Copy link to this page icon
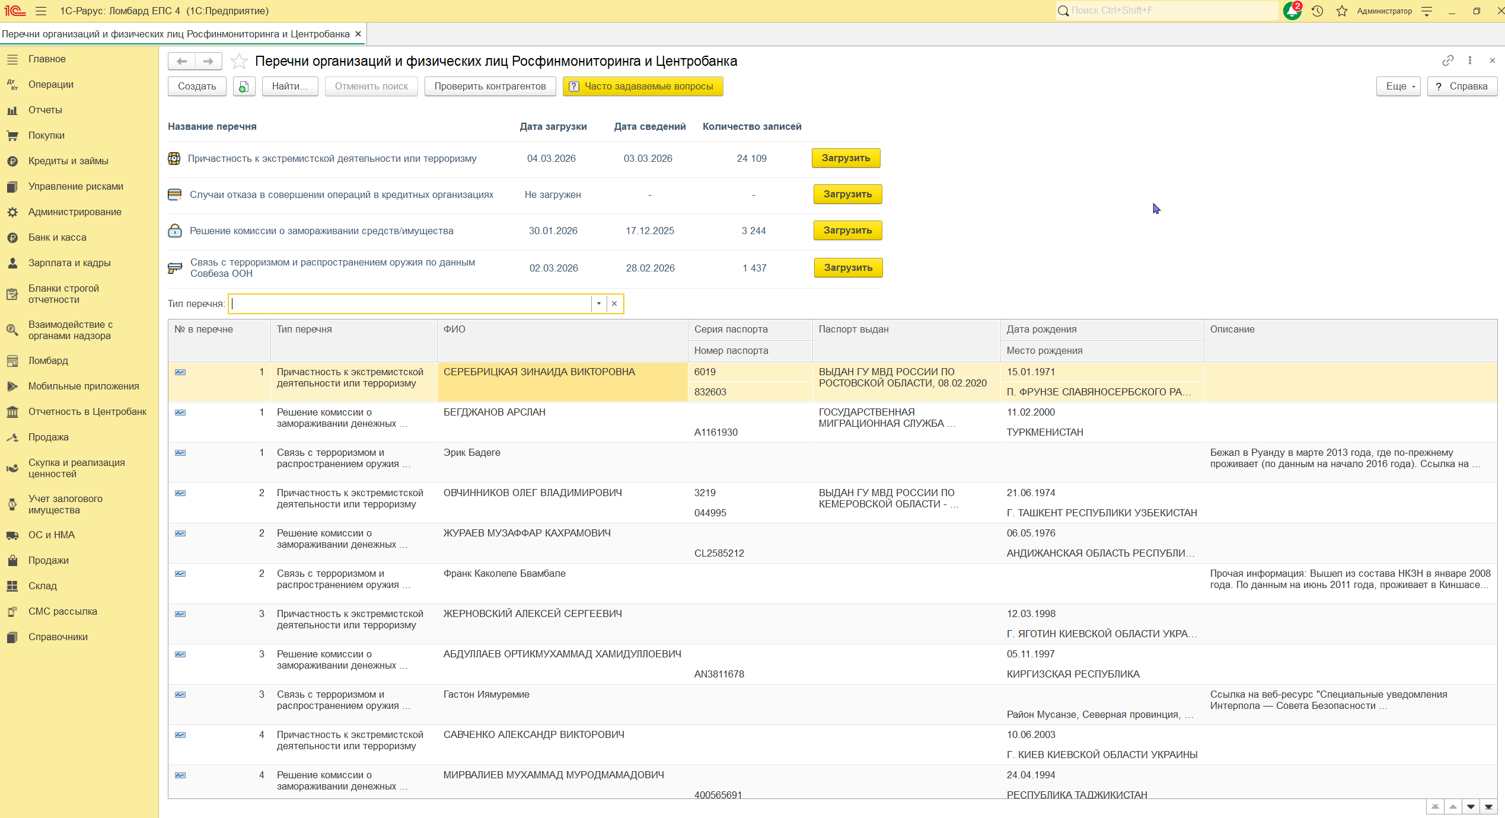This screenshot has height=818, width=1505. coord(1447,60)
